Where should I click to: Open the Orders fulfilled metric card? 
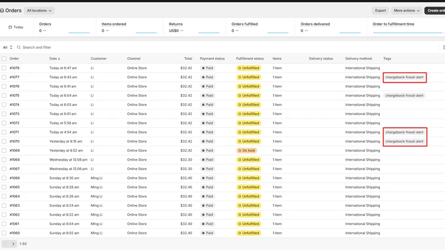[260, 27]
